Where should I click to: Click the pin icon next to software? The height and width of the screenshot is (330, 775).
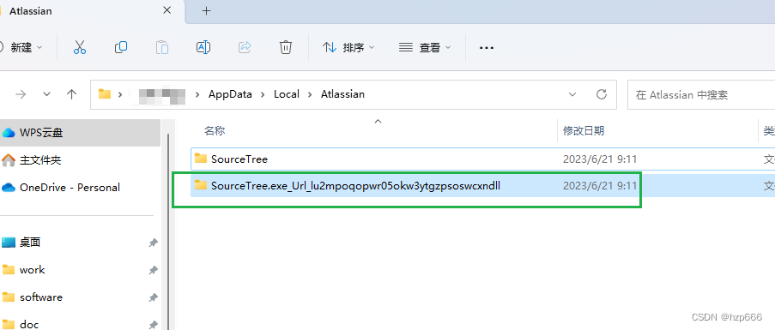(x=154, y=298)
